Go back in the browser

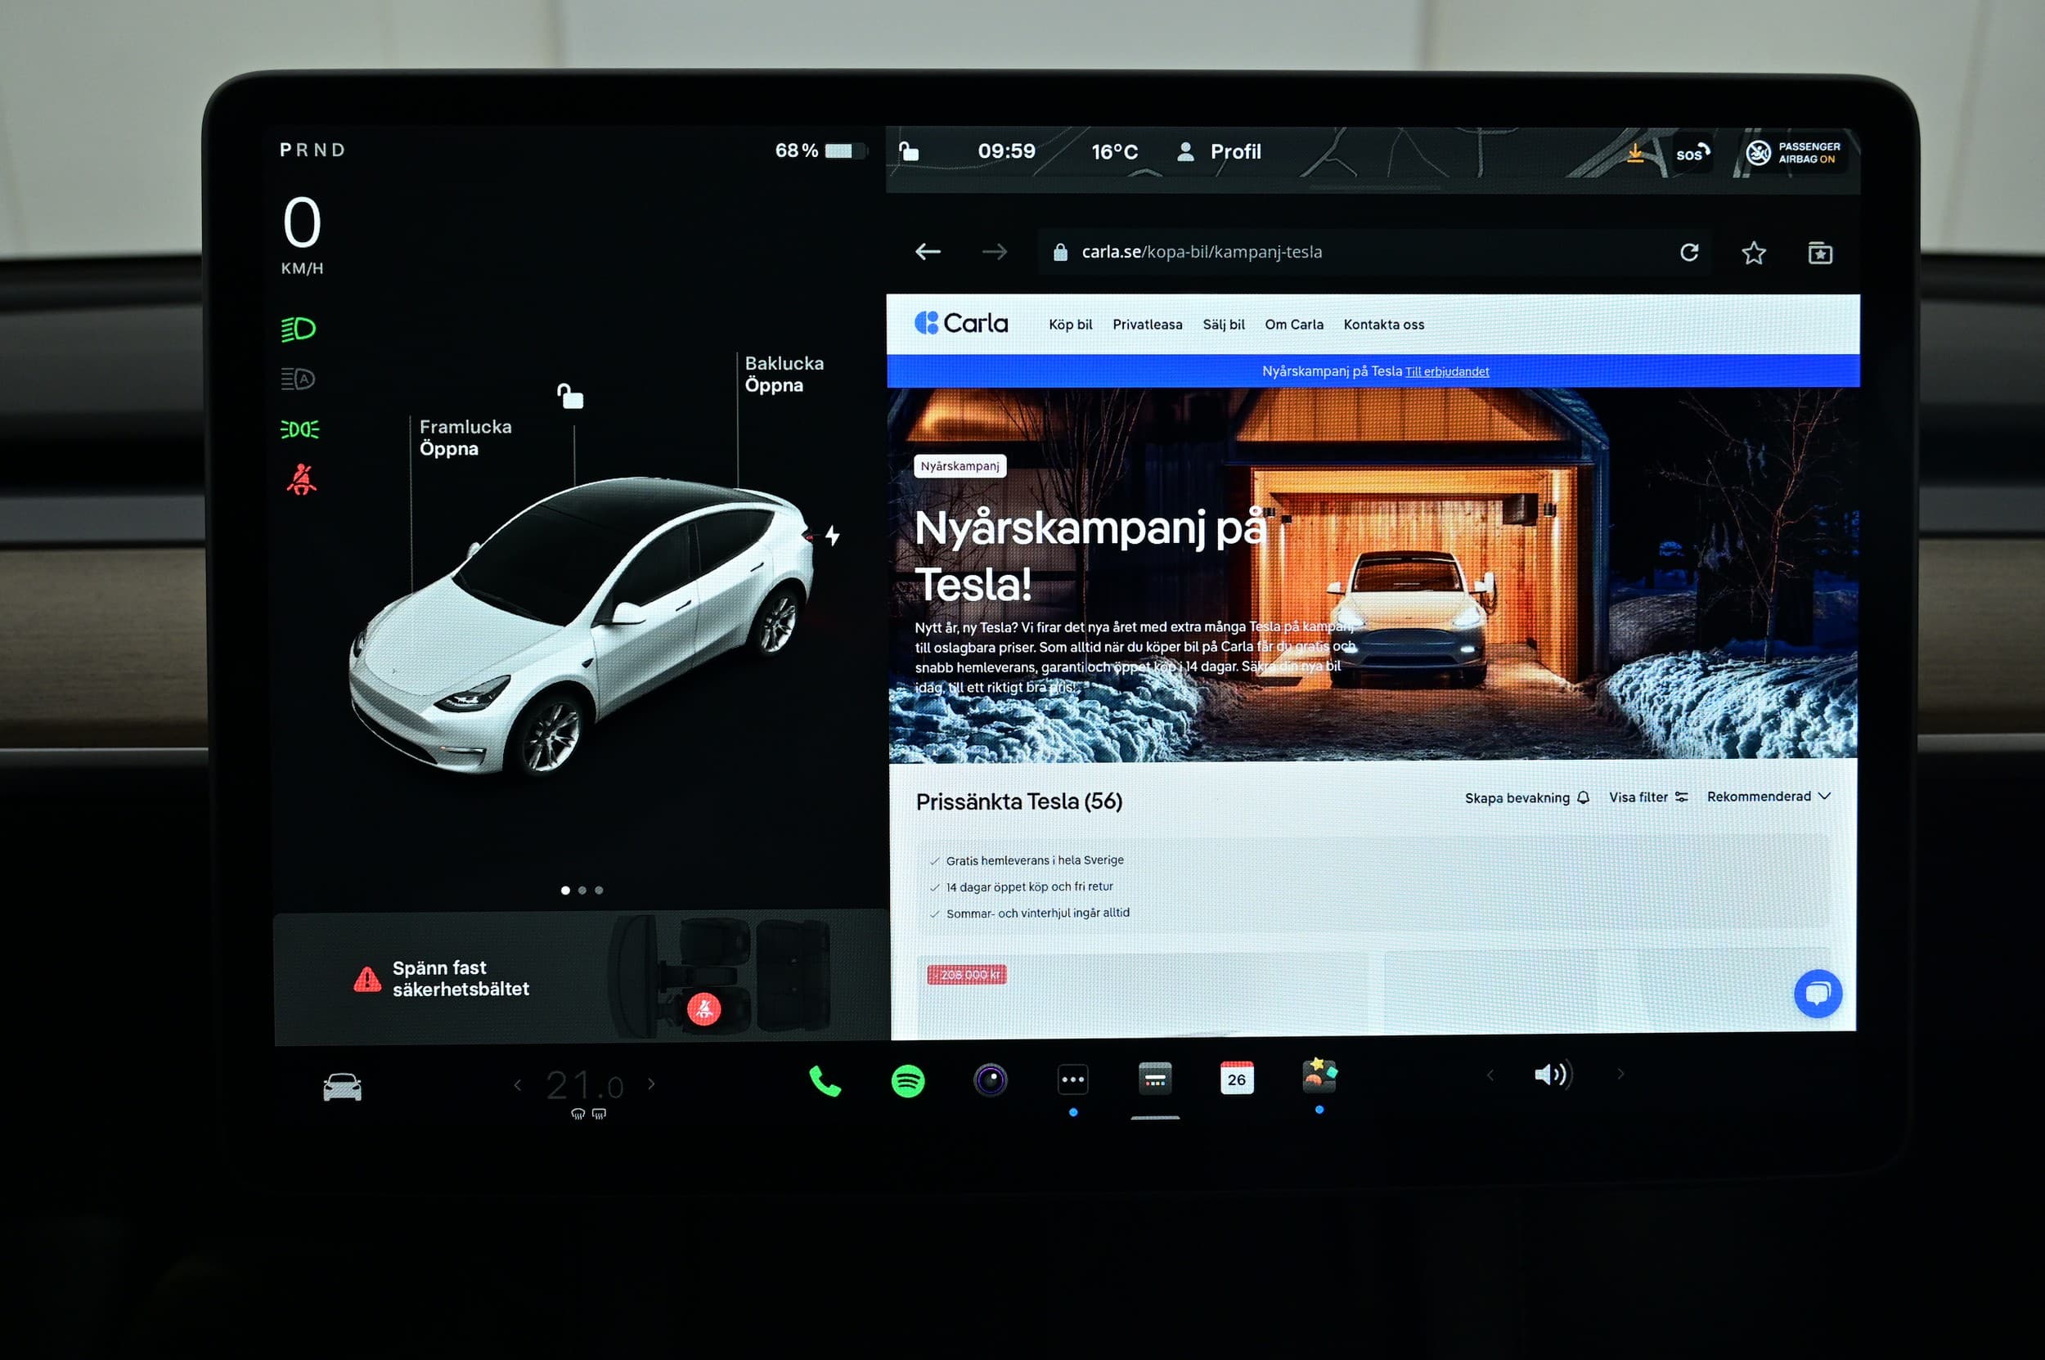pyautogui.click(x=928, y=252)
